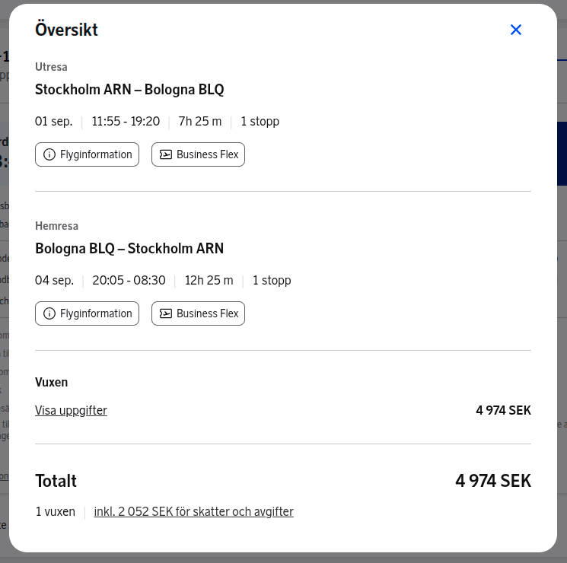Click the Översikt dialog heading
The image size is (567, 563).
pyautogui.click(x=66, y=30)
